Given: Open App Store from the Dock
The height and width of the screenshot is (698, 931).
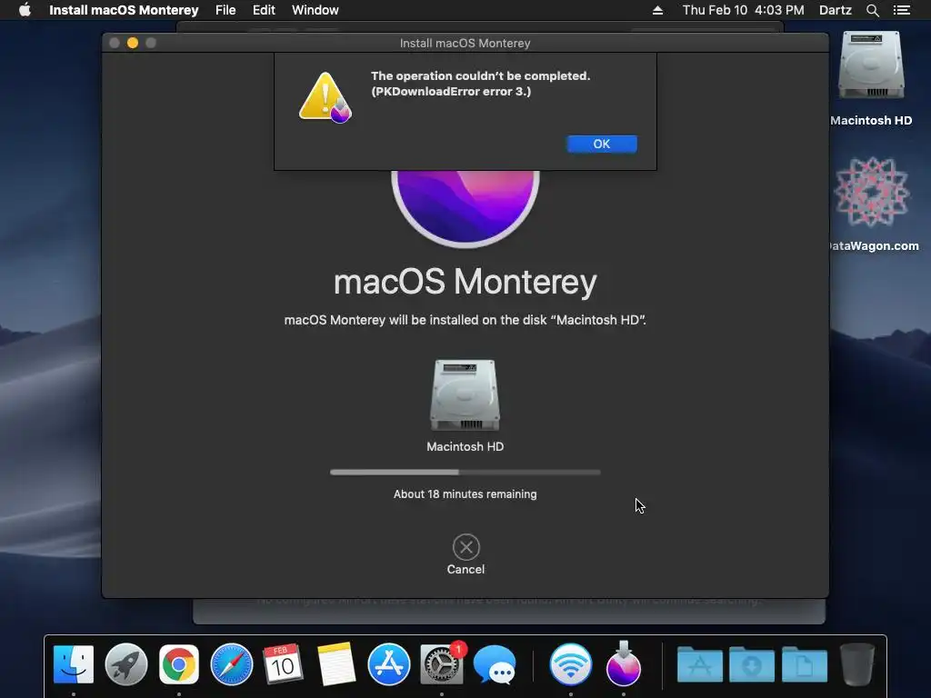Looking at the screenshot, I should [389, 664].
